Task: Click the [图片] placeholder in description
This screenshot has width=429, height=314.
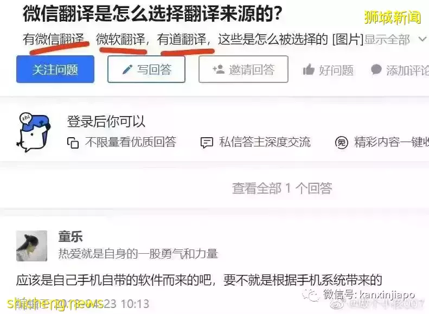Action: pyautogui.click(x=348, y=40)
